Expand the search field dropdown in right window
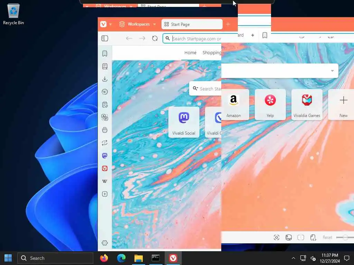This screenshot has width=354, height=265. (332, 71)
